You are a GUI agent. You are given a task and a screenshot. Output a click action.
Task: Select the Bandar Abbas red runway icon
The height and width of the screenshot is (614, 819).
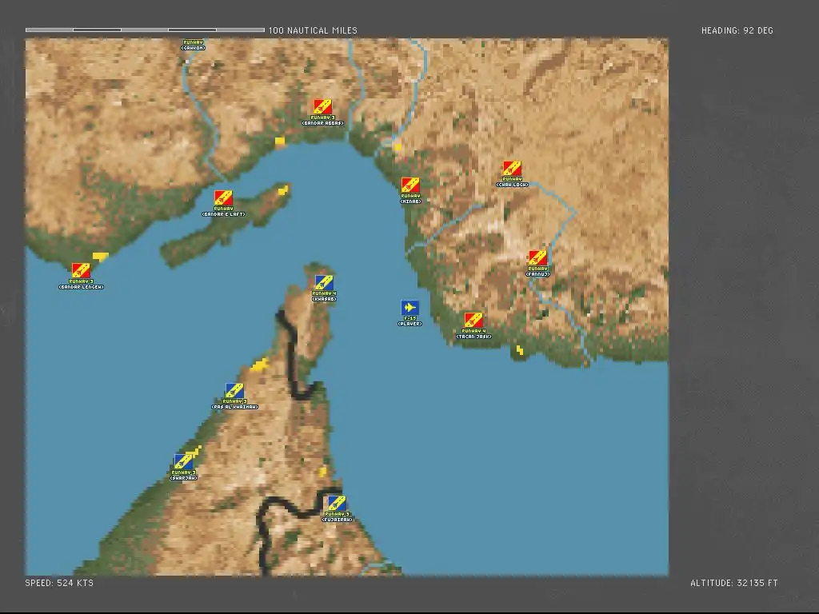[322, 107]
